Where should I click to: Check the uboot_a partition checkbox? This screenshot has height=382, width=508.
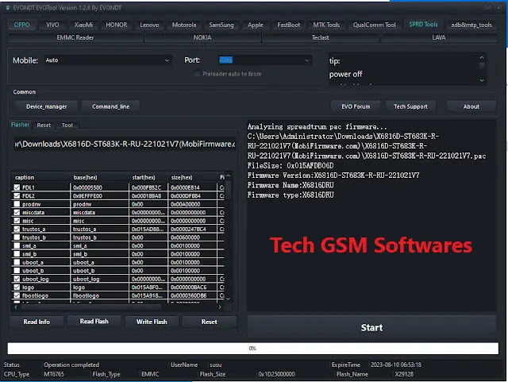pyautogui.click(x=17, y=262)
